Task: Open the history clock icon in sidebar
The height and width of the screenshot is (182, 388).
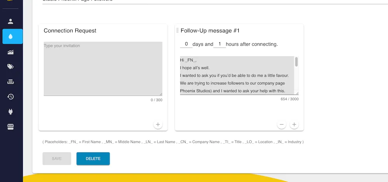Action: pyautogui.click(x=10, y=96)
